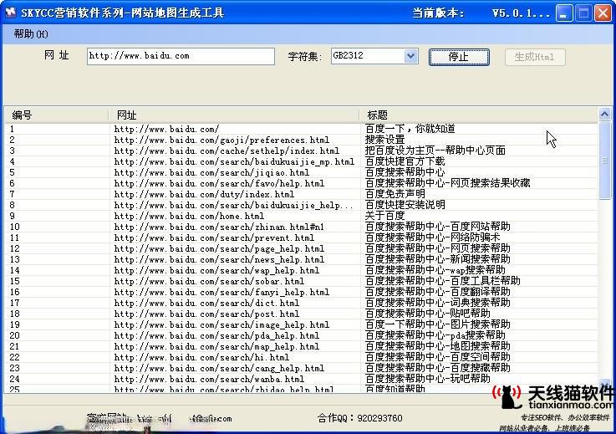Sort by the 网址 column header
This screenshot has width=616, height=434.
(x=234, y=115)
